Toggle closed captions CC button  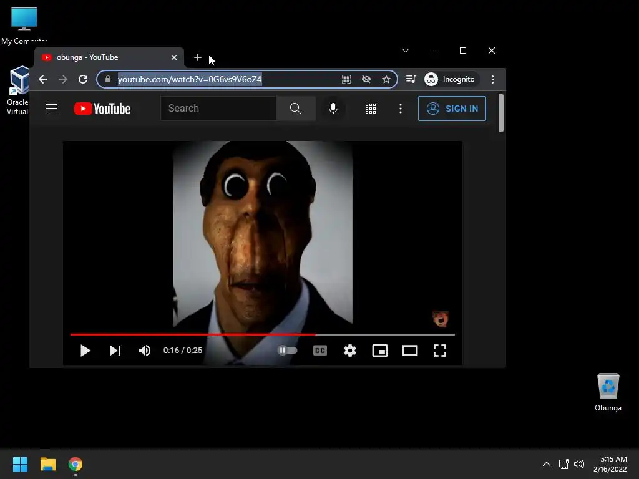click(320, 351)
